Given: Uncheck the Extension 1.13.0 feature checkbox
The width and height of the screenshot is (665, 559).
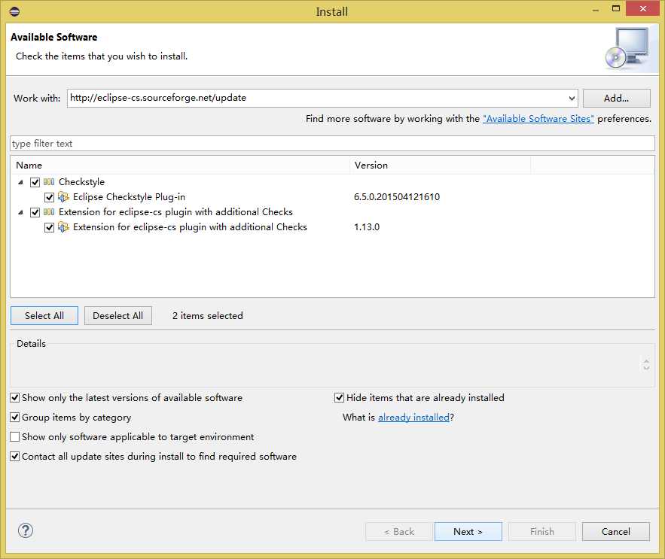Looking at the screenshot, I should point(49,227).
